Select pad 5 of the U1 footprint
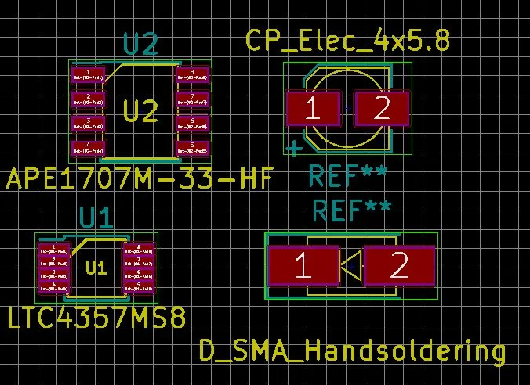The height and width of the screenshot is (385, 530). [139, 287]
